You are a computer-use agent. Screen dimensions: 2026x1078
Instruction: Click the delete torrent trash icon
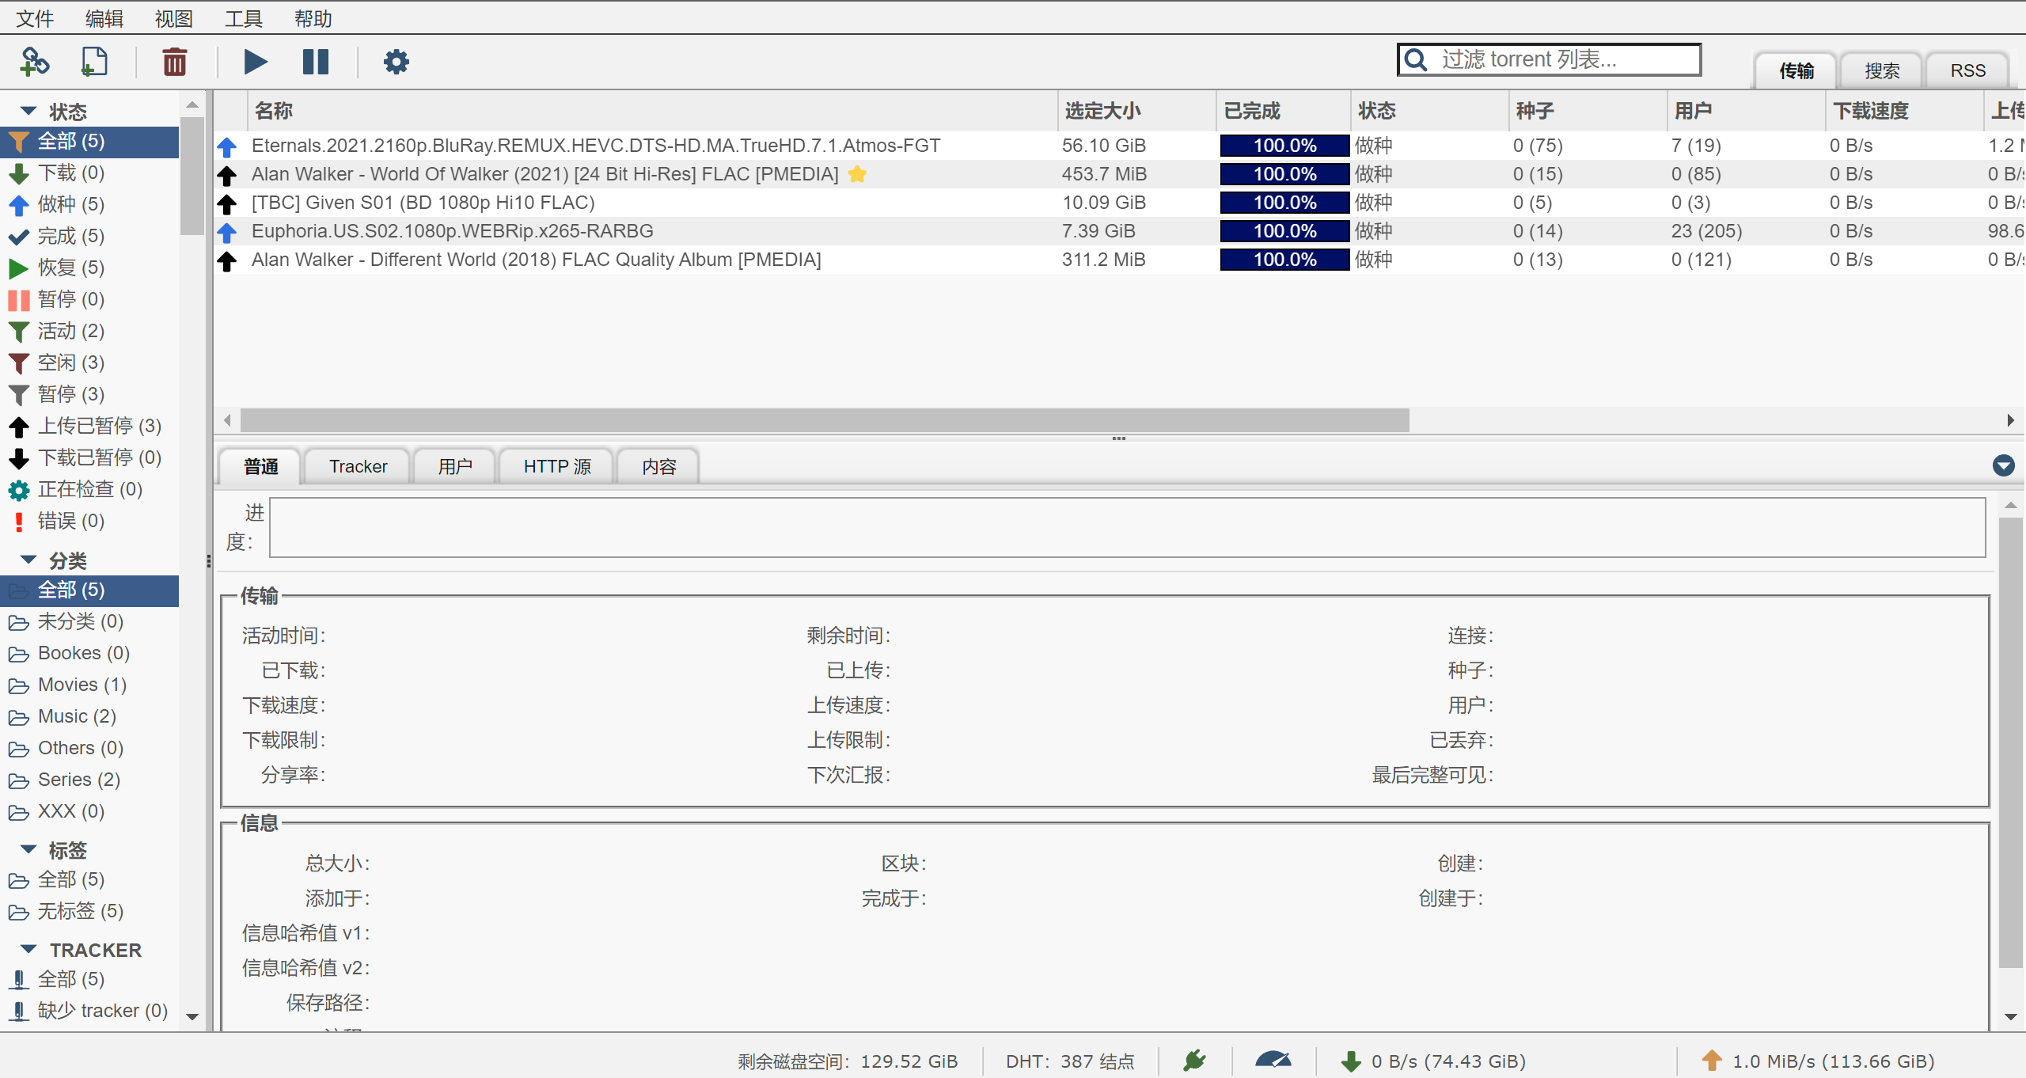(174, 62)
